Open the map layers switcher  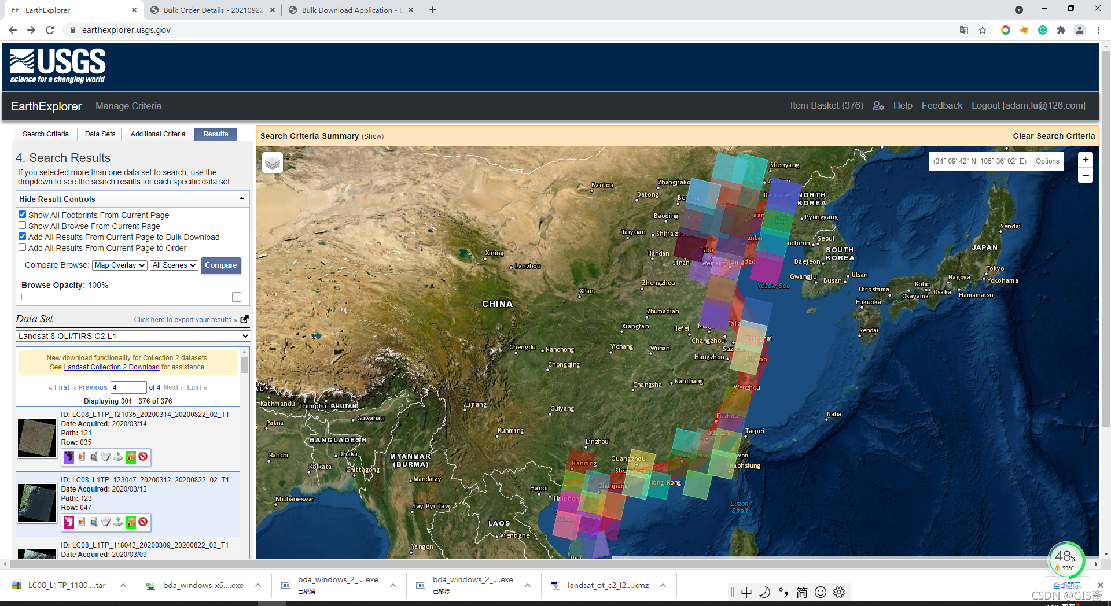click(x=273, y=163)
